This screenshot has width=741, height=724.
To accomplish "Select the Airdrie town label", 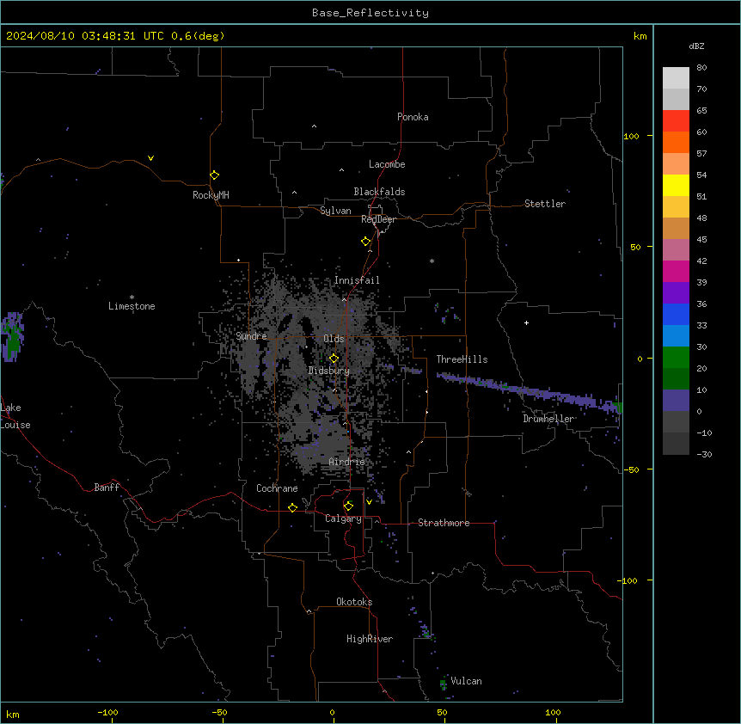I will point(346,462).
